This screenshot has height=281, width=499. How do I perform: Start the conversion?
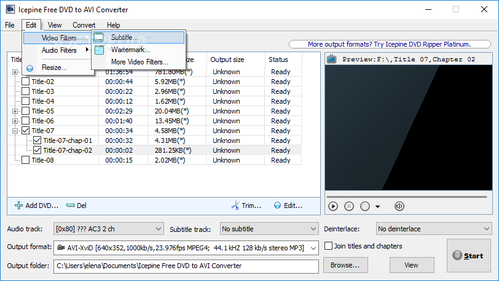pyautogui.click(x=468, y=256)
